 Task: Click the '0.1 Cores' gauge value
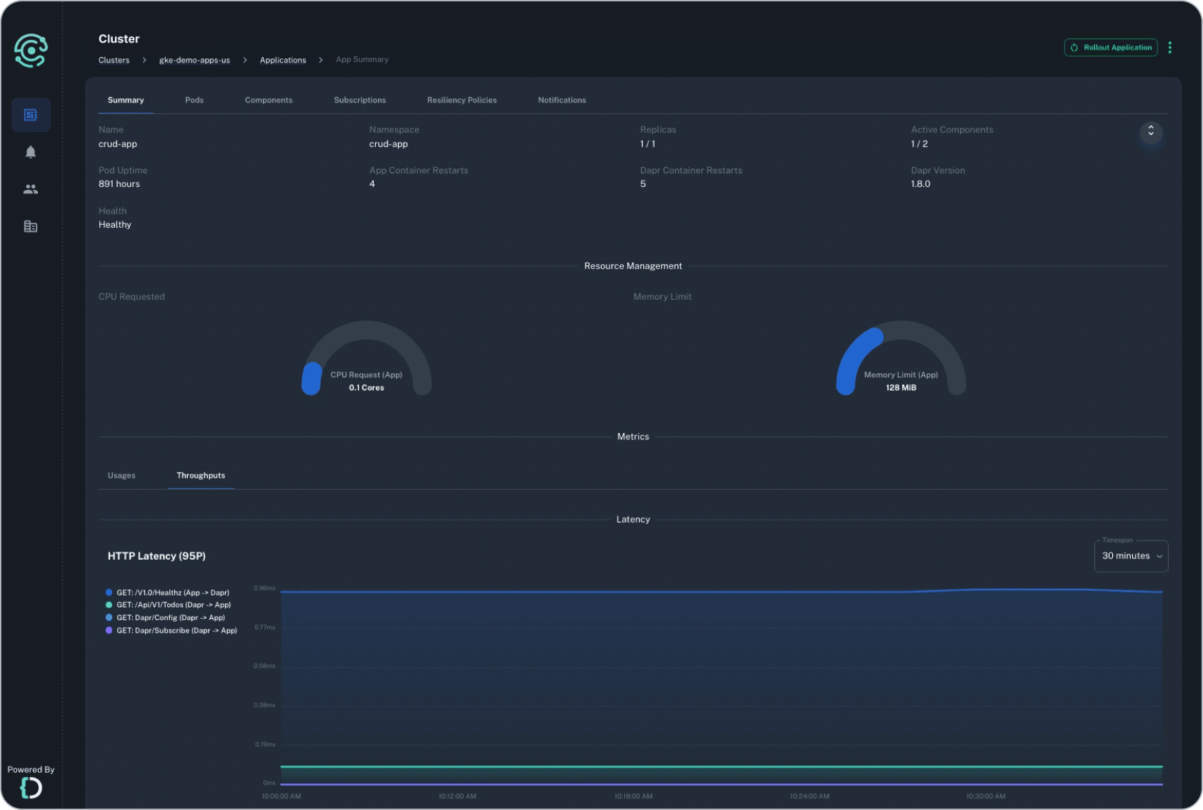pos(367,388)
